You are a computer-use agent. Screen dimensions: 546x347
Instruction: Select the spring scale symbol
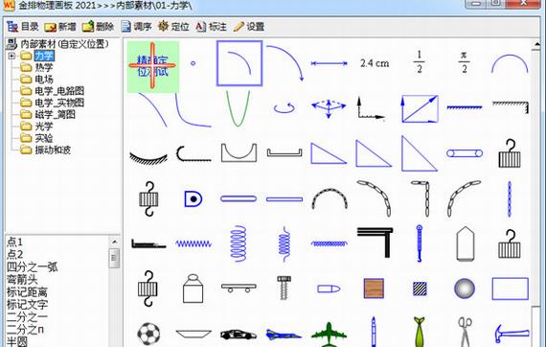420,243
